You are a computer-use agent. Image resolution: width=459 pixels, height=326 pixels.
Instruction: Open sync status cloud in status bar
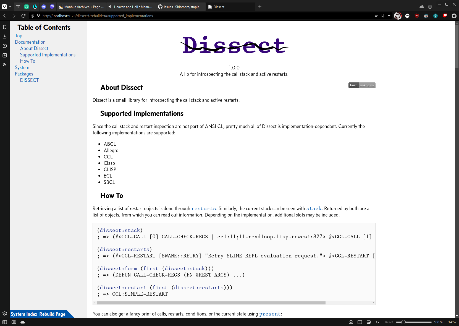point(23,322)
